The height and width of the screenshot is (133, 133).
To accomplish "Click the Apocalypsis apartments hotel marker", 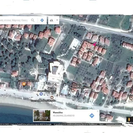I will click(x=73, y=91).
